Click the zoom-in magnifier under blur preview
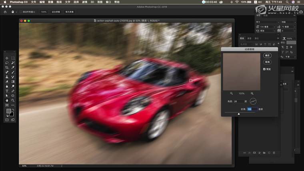304x171 pixels. tap(252, 93)
